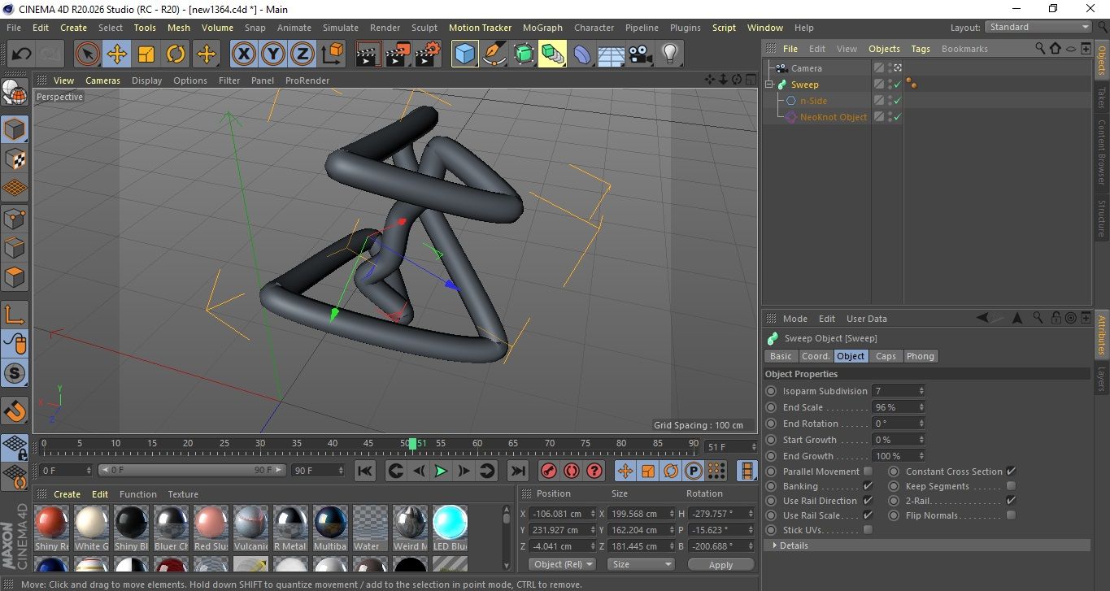The image size is (1110, 591).
Task: Switch to Texture mode icon
Action: pos(15,159)
